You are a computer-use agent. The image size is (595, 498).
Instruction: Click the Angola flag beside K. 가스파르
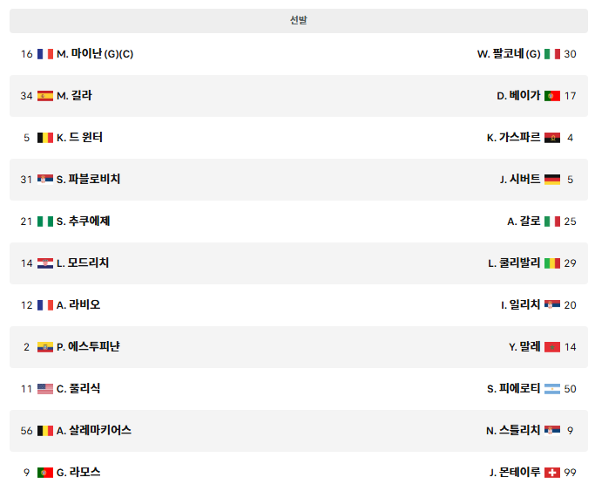[552, 138]
